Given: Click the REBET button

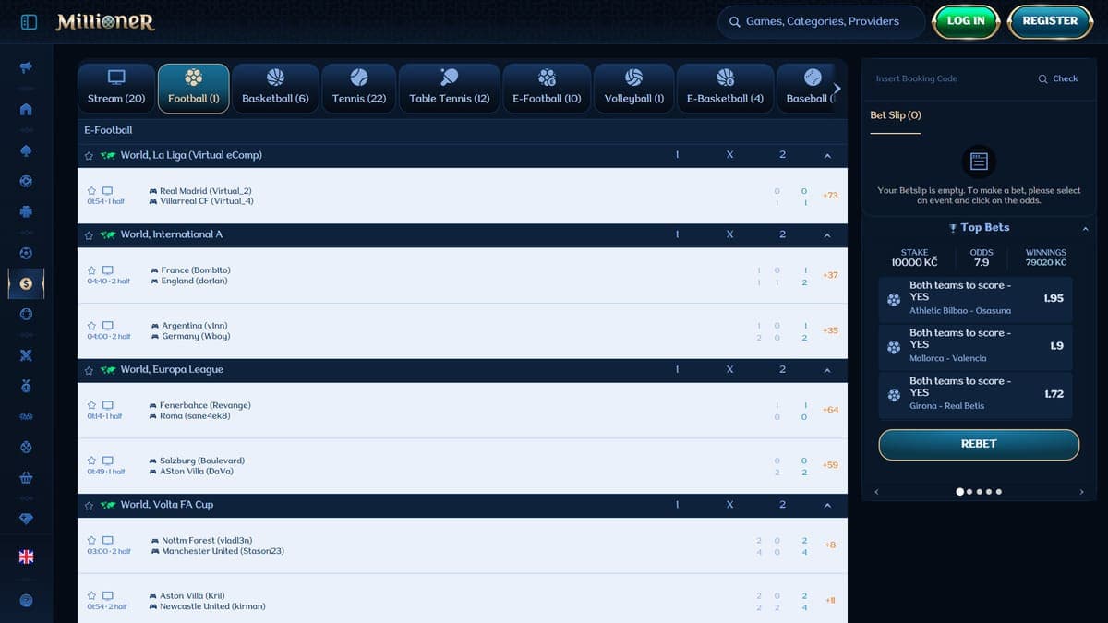Looking at the screenshot, I should pyautogui.click(x=979, y=444).
